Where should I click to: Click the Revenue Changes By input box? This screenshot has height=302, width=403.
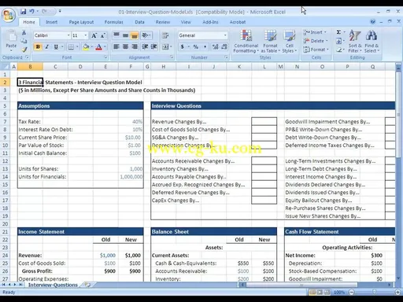pyautogui.click(x=264, y=121)
